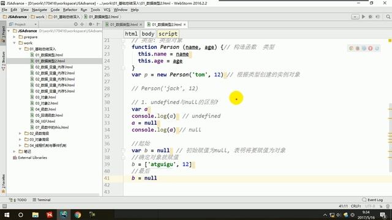Collapse the JSAdvance root node
Viewport: 392px width, 220px height.
click(9, 31)
